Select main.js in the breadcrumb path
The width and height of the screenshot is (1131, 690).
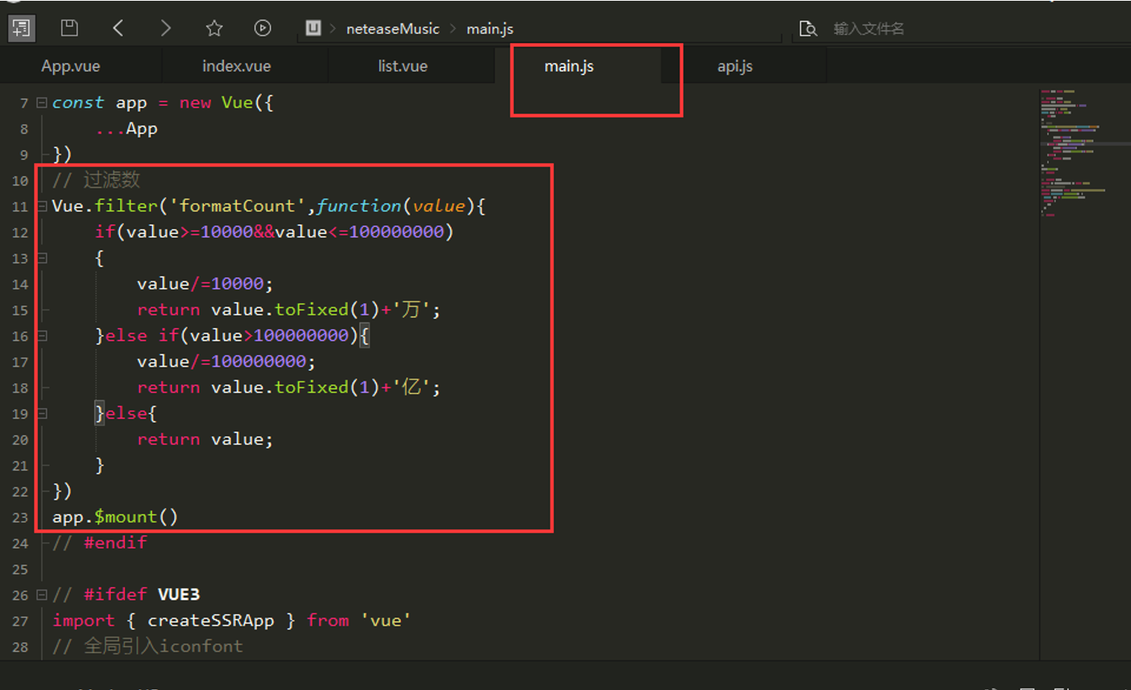(489, 29)
